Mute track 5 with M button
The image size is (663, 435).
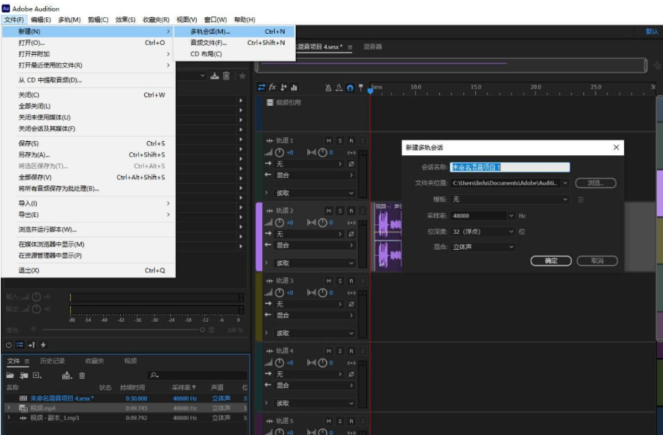click(329, 421)
